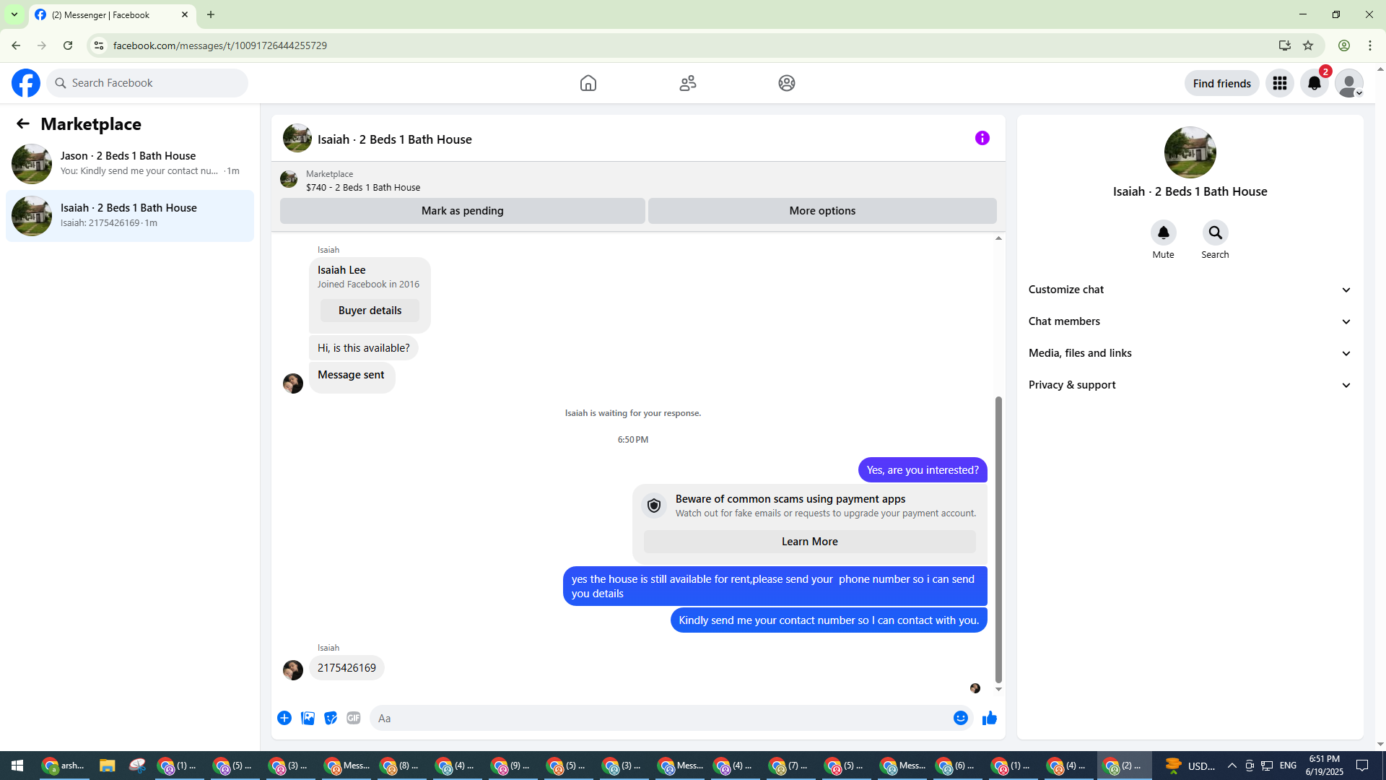Open the Groups icon in top navigation

click(x=787, y=83)
